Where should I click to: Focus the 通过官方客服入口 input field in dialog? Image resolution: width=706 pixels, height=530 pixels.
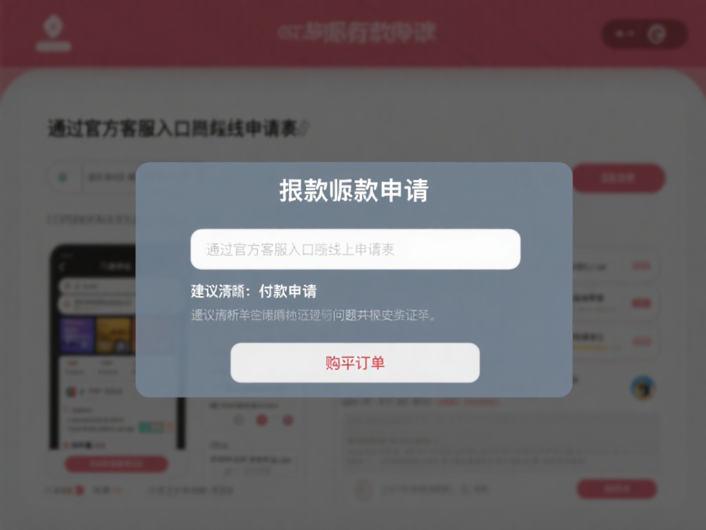[x=355, y=249]
